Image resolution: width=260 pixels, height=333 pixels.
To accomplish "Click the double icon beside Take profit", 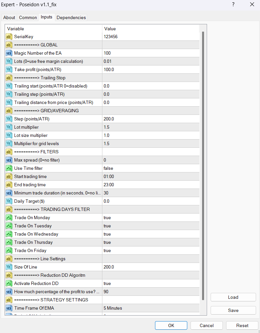I will [x=9, y=69].
